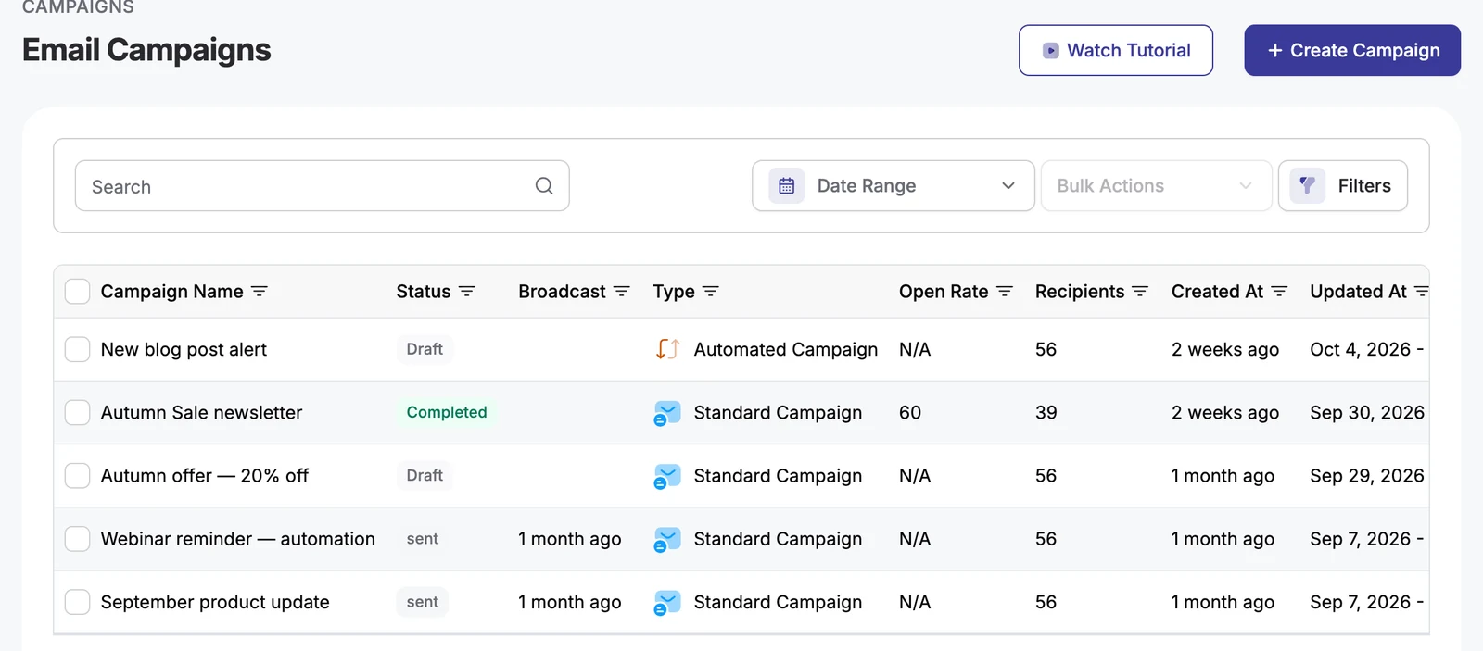
Task: Click the Broadcast column sort icon
Action: click(622, 292)
